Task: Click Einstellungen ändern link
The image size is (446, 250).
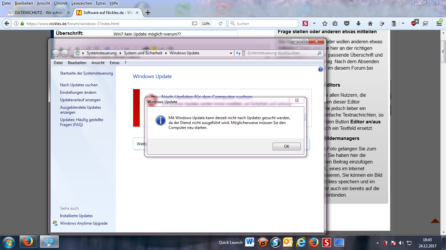Action: click(x=78, y=92)
